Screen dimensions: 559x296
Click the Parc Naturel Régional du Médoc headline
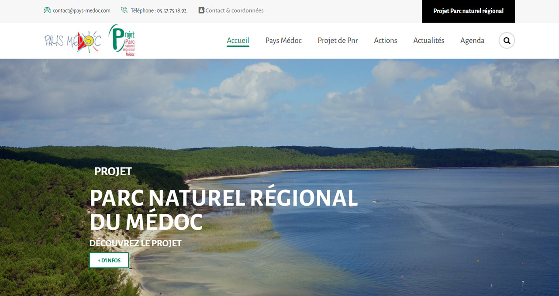[x=224, y=210]
